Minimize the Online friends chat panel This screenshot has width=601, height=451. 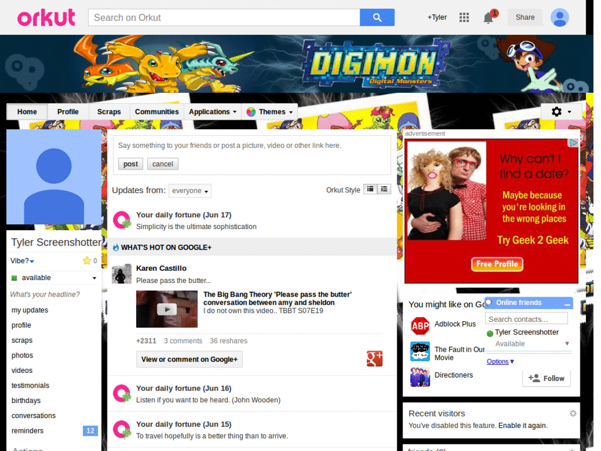[x=568, y=304]
